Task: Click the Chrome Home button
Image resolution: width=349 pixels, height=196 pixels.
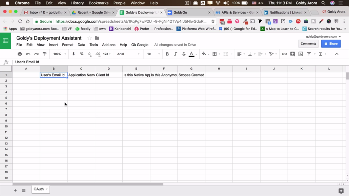Action: click(x=27, y=21)
